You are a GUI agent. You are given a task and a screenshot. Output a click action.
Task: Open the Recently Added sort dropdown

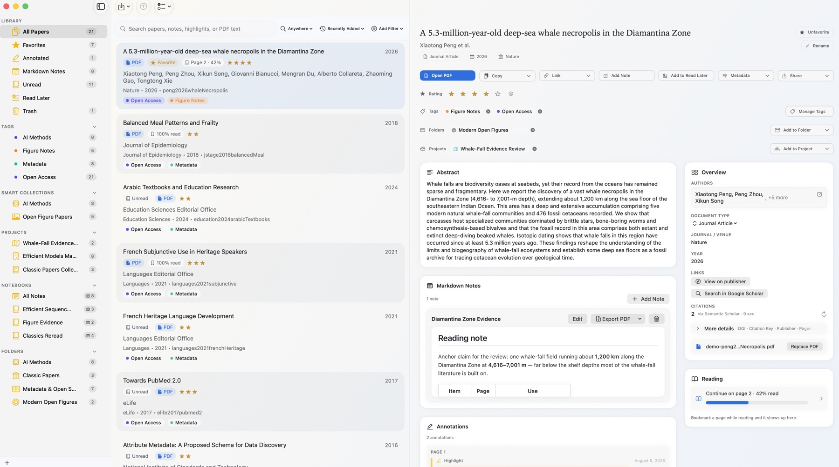point(342,29)
